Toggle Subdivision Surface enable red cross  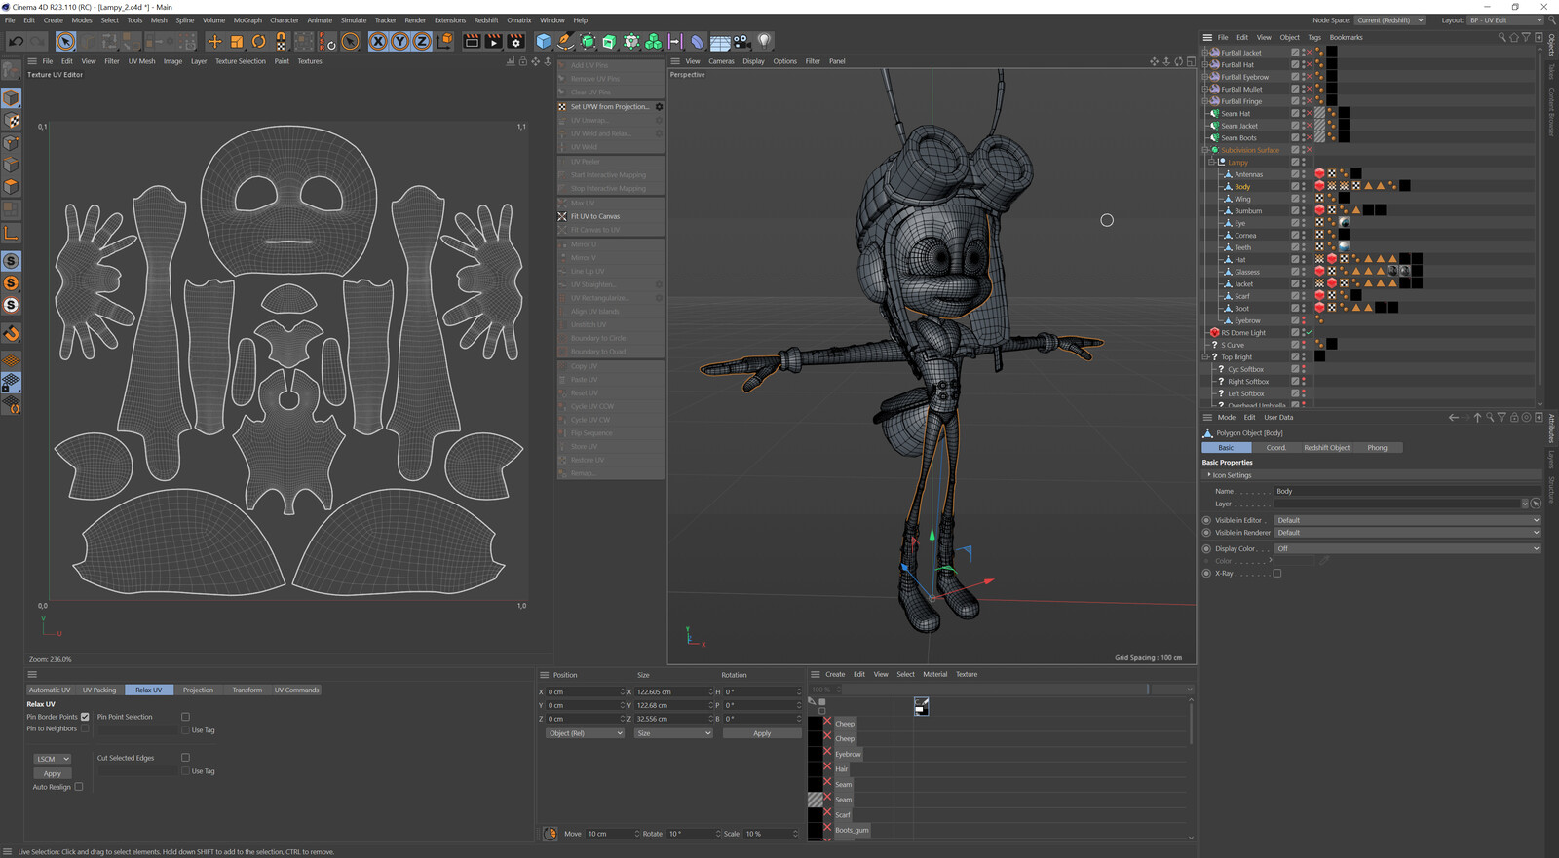[1310, 150]
